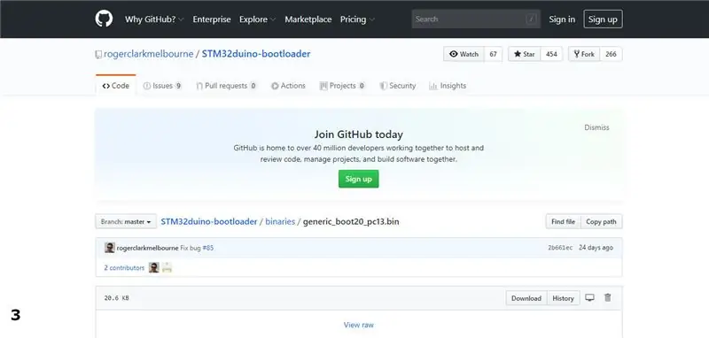This screenshot has height=338, width=709.
Task: Open the 2 contributors link
Action: click(124, 267)
